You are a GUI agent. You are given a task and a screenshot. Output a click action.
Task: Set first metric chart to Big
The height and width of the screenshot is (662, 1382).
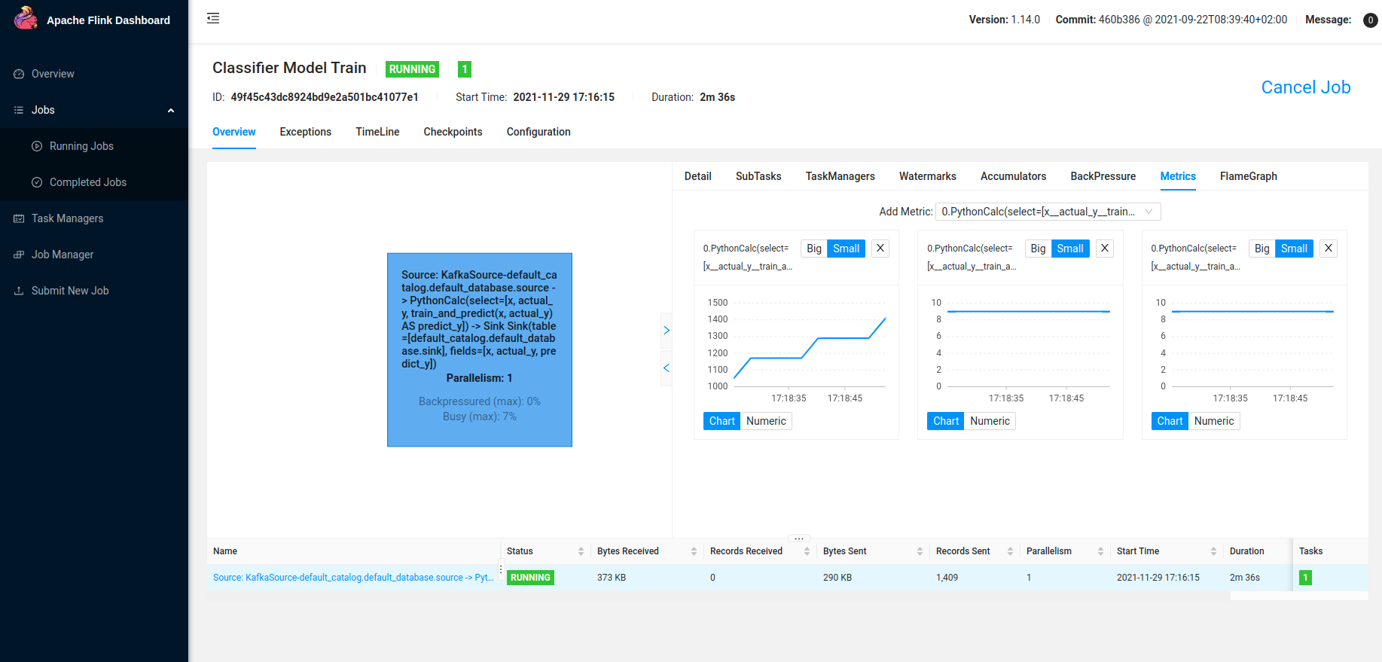click(814, 249)
